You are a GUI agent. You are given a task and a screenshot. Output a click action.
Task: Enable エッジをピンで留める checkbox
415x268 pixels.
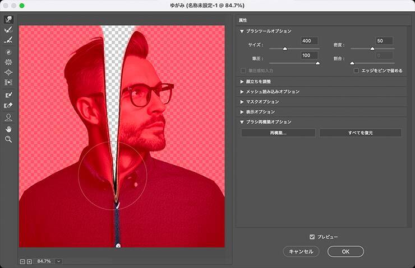pyautogui.click(x=357, y=70)
